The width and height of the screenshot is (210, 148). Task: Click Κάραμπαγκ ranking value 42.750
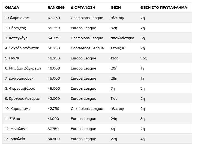(x=54, y=109)
